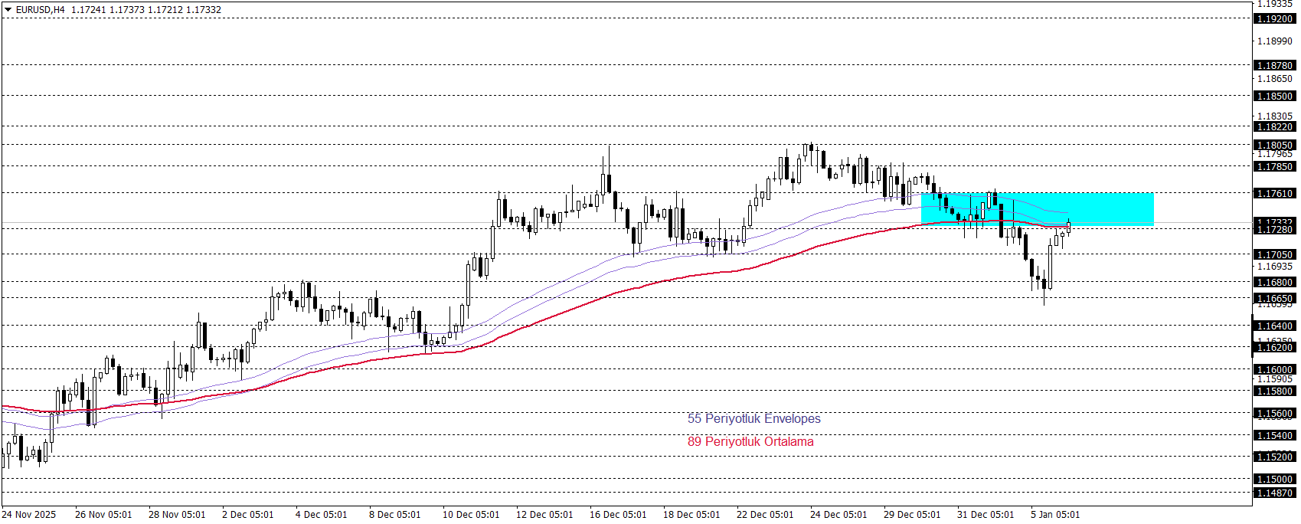
Task: Click the '16 Dec 05:01' time axis label
Action: (618, 515)
